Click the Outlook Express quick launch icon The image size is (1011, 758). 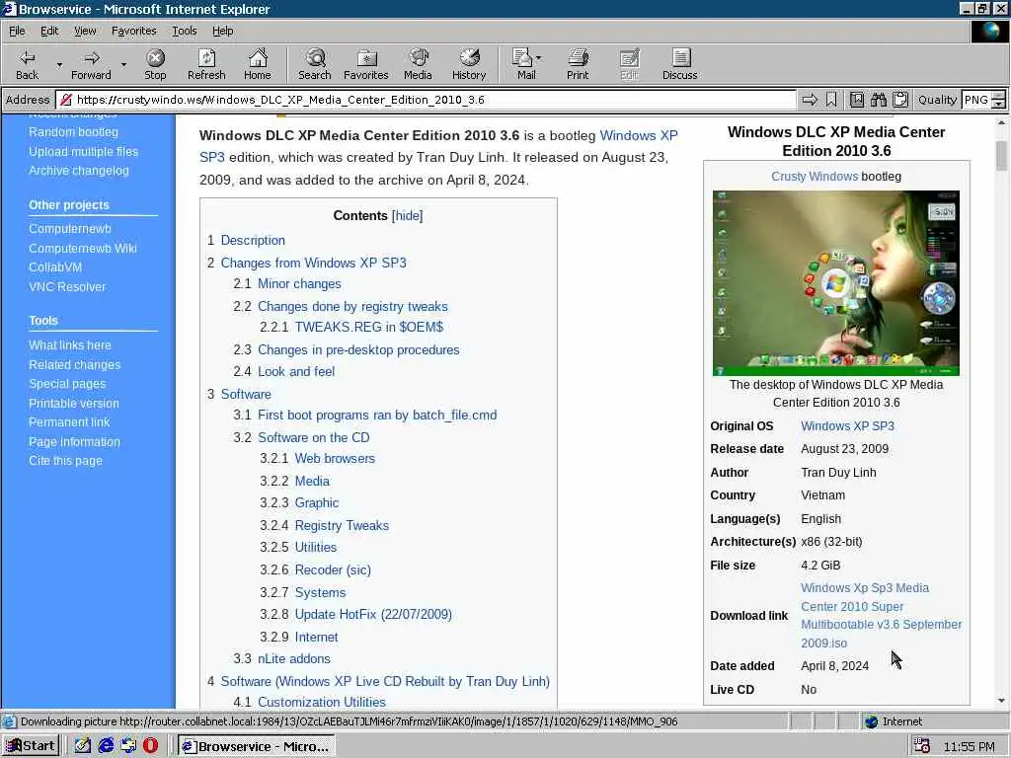(x=128, y=746)
